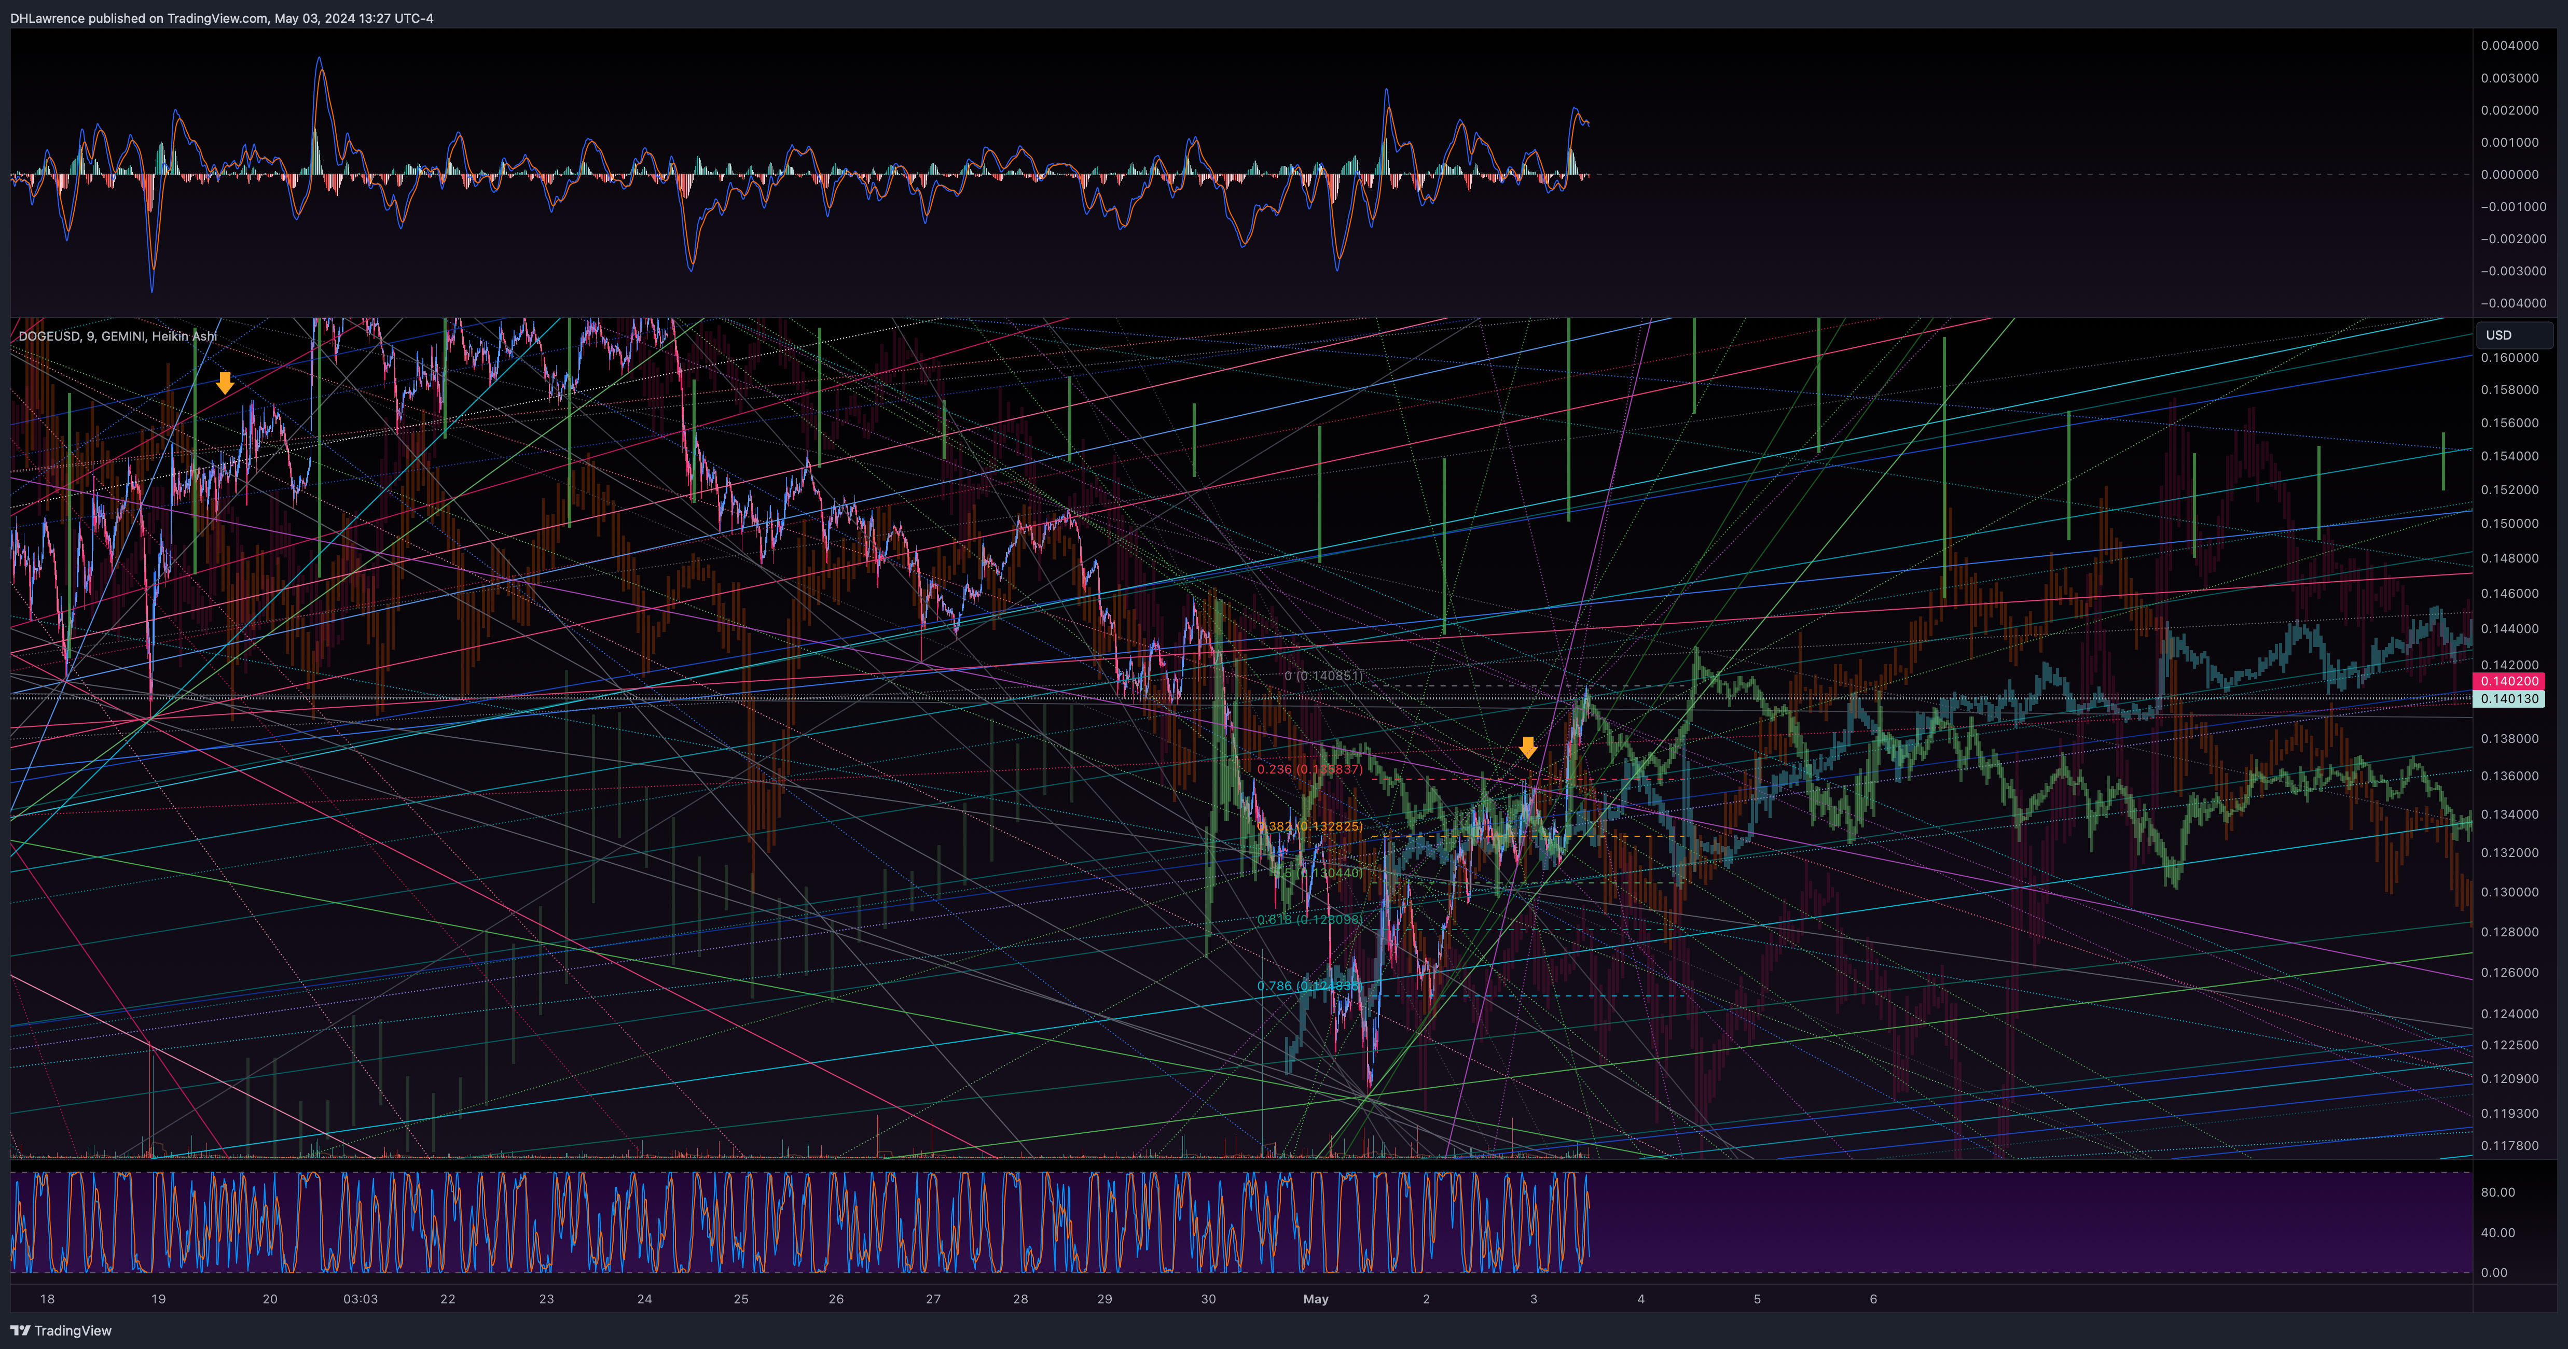
Task: Click price axis label 0.124000
Action: point(2510,1013)
